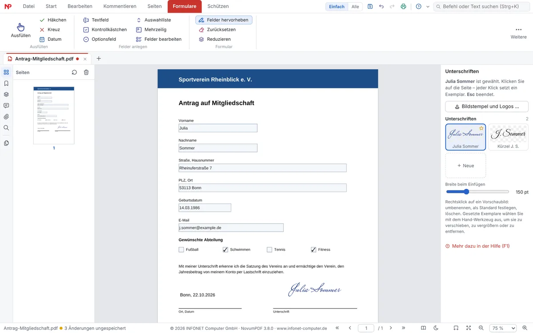
Task: Toggle dark mode moon icon
Action: tap(436, 328)
